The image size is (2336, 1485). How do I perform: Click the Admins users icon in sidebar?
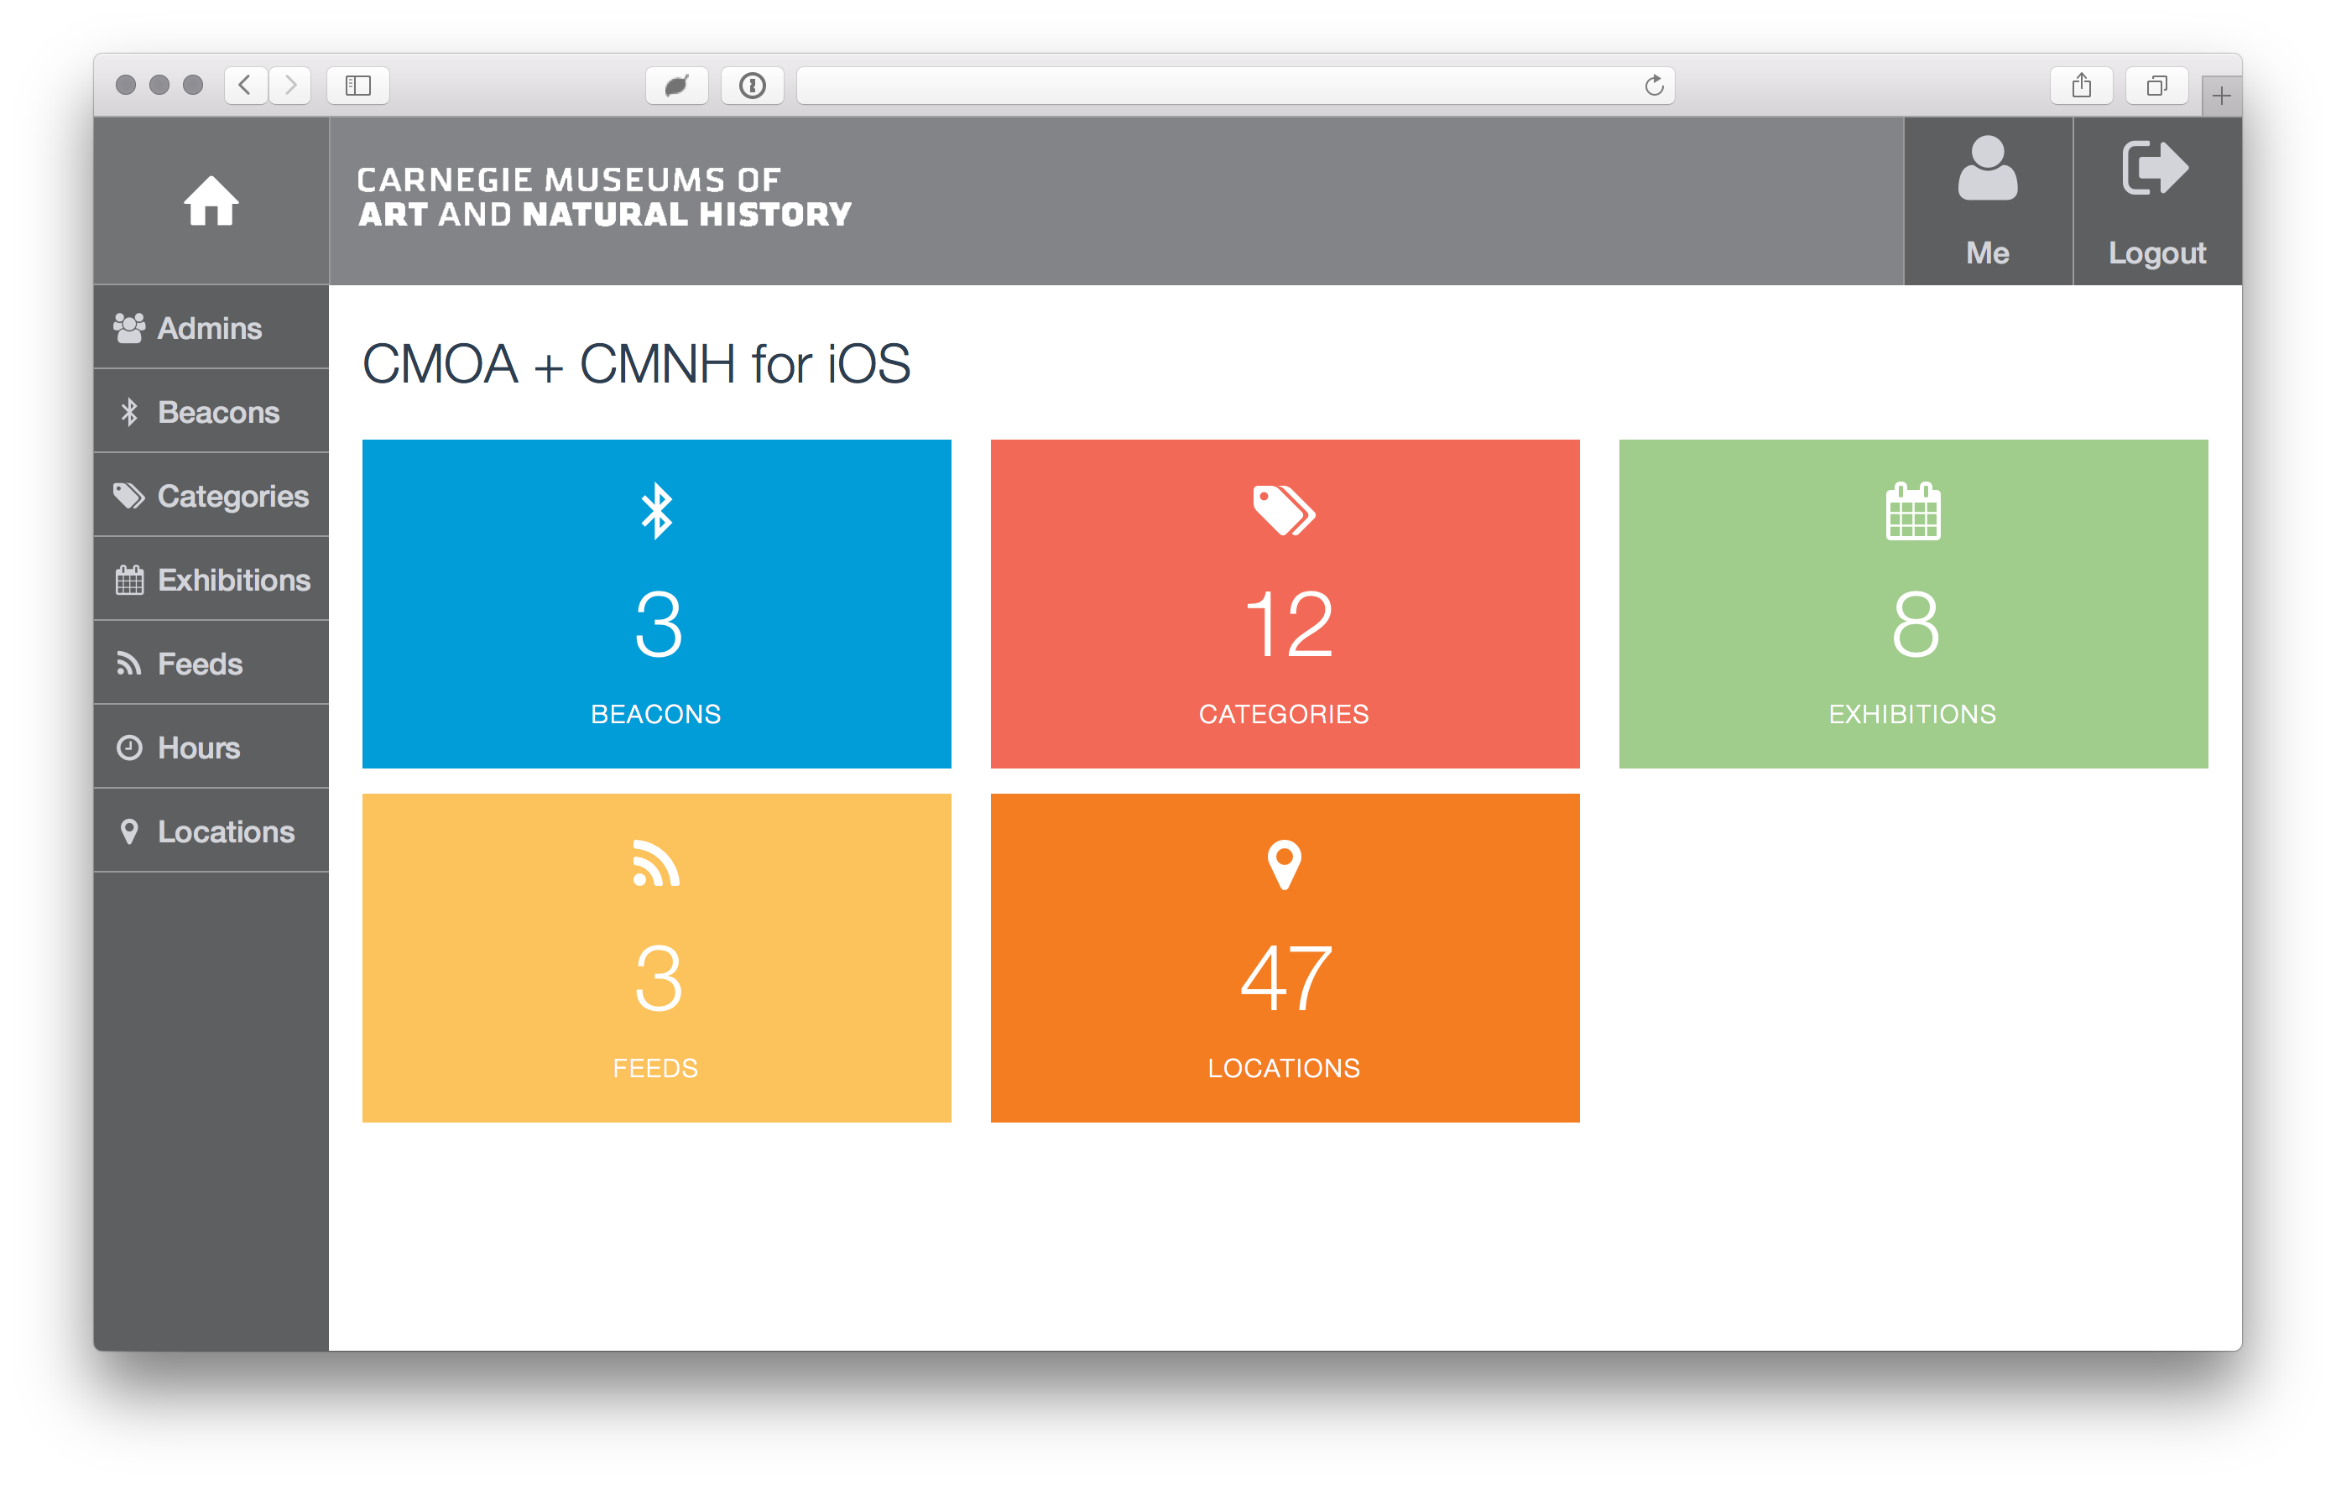pos(129,328)
